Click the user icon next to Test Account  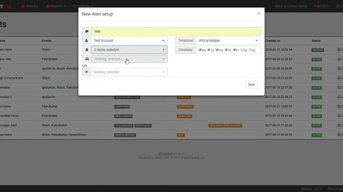point(87,41)
